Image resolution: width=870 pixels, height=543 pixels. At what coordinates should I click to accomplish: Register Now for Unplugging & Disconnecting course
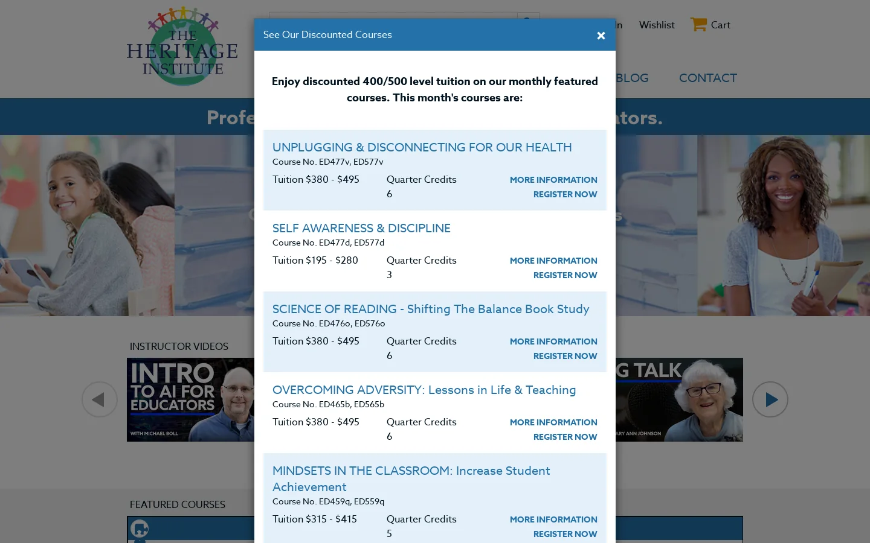pyautogui.click(x=565, y=194)
